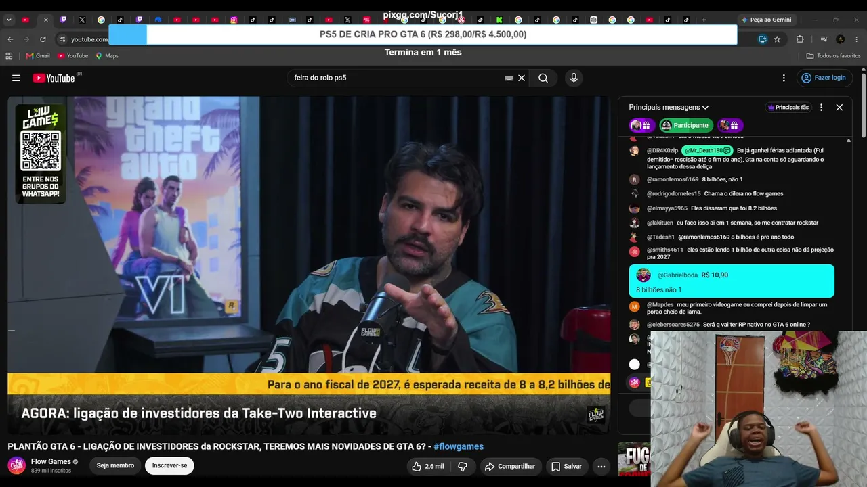Open the Principais fãs leaderboard
The image size is (867, 487).
(x=788, y=107)
